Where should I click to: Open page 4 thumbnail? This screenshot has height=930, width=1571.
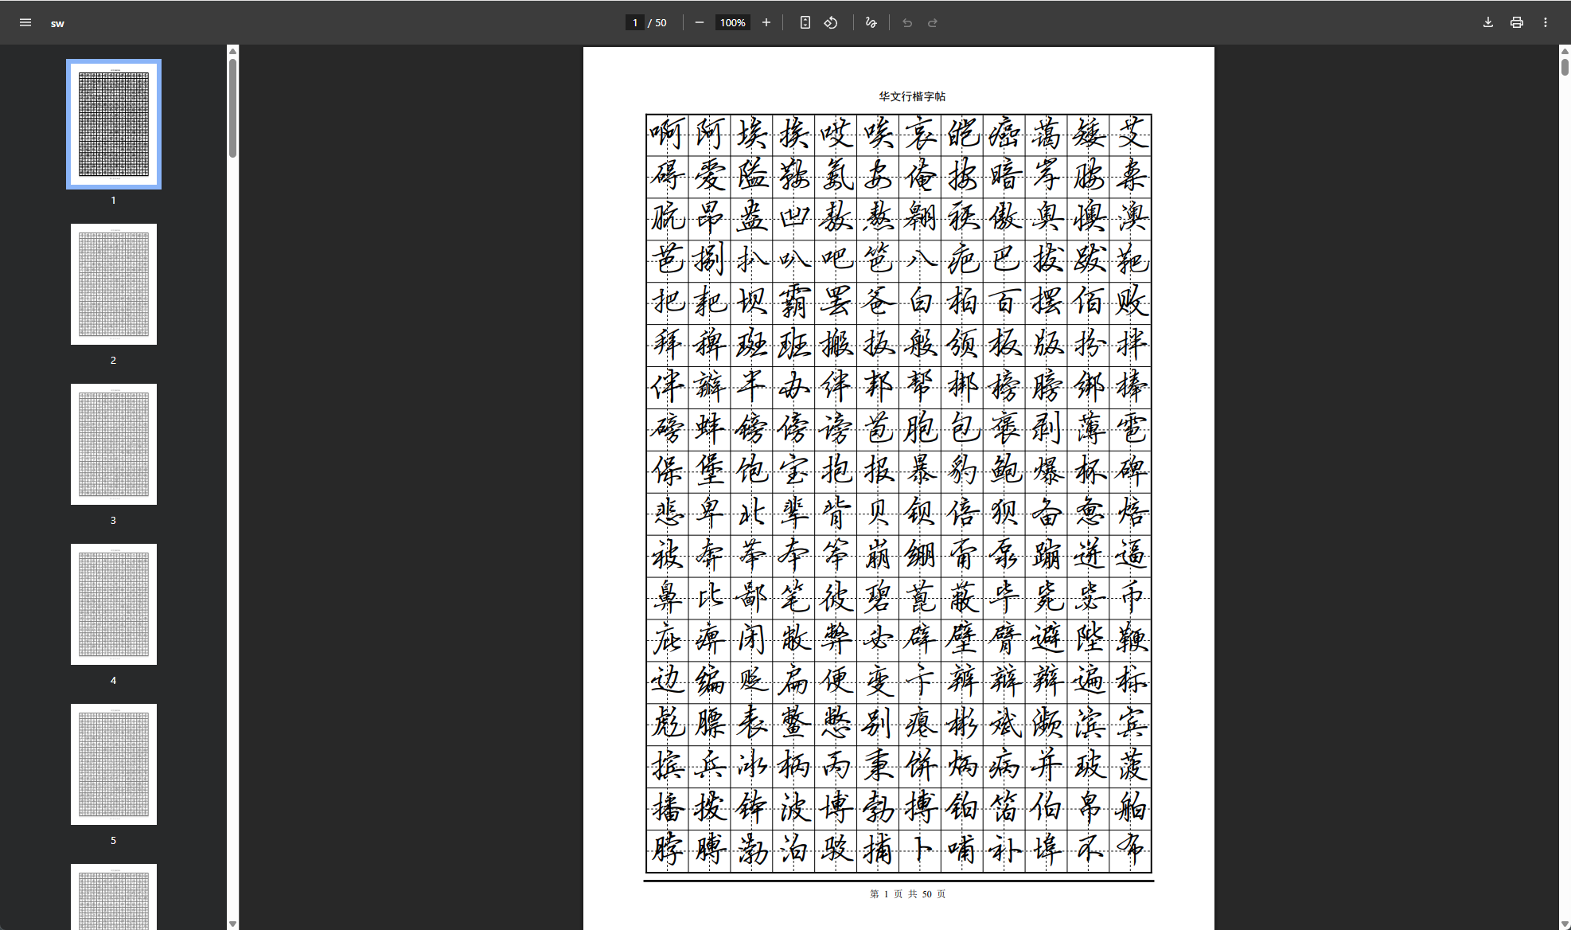(x=114, y=604)
